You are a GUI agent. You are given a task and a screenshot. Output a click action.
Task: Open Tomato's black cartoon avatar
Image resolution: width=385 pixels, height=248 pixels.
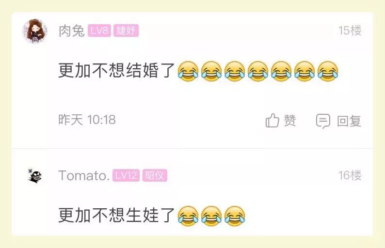[x=35, y=176]
